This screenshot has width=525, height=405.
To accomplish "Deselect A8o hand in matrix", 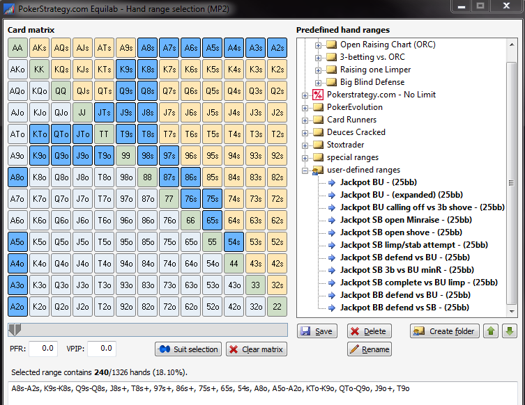I will [17, 177].
